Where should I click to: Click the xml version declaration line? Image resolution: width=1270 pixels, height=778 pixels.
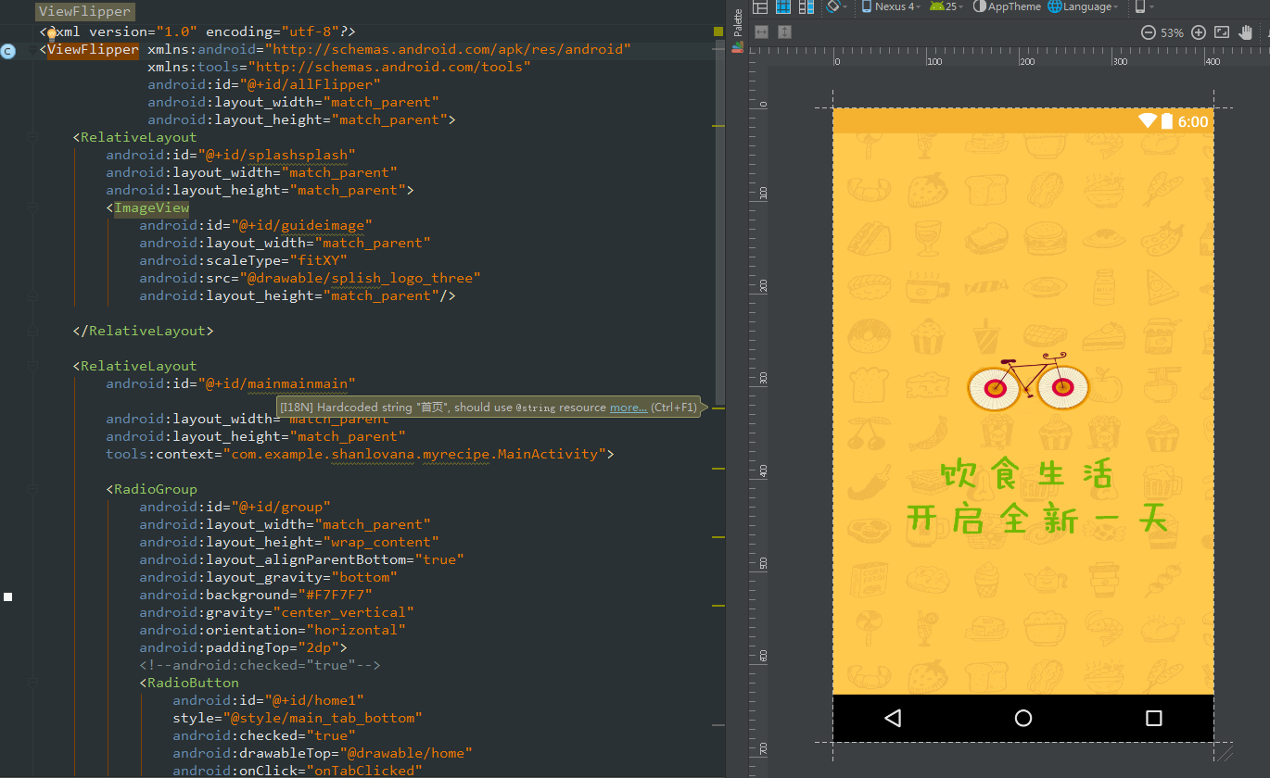tap(198, 31)
